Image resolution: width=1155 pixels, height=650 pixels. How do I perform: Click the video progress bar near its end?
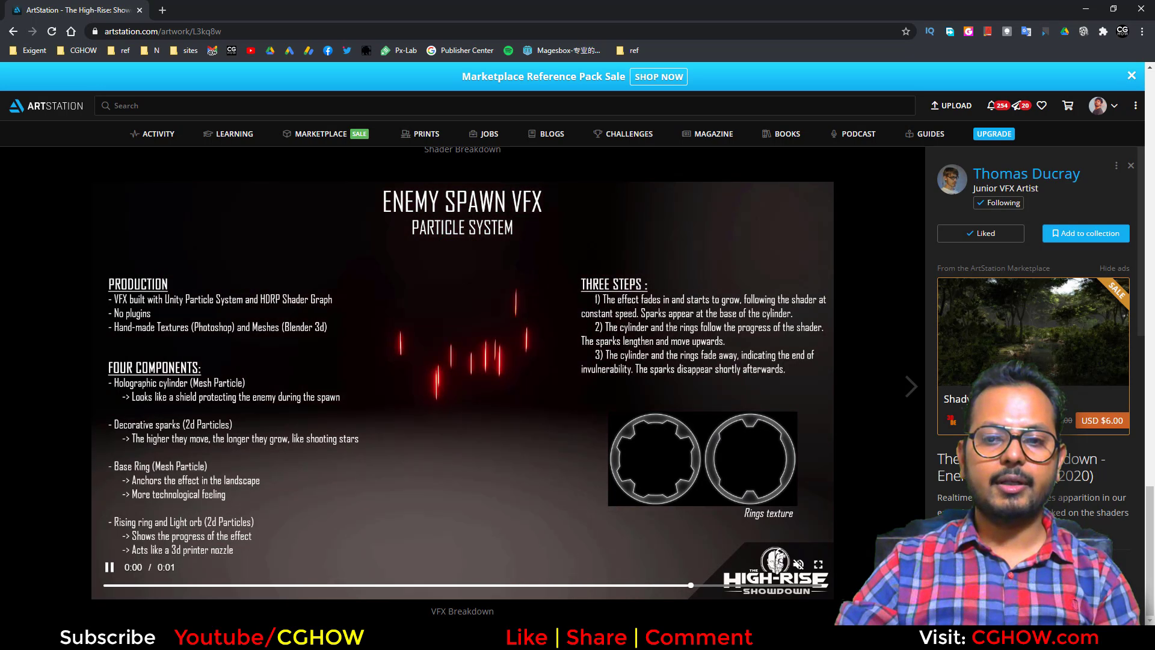[691, 584]
